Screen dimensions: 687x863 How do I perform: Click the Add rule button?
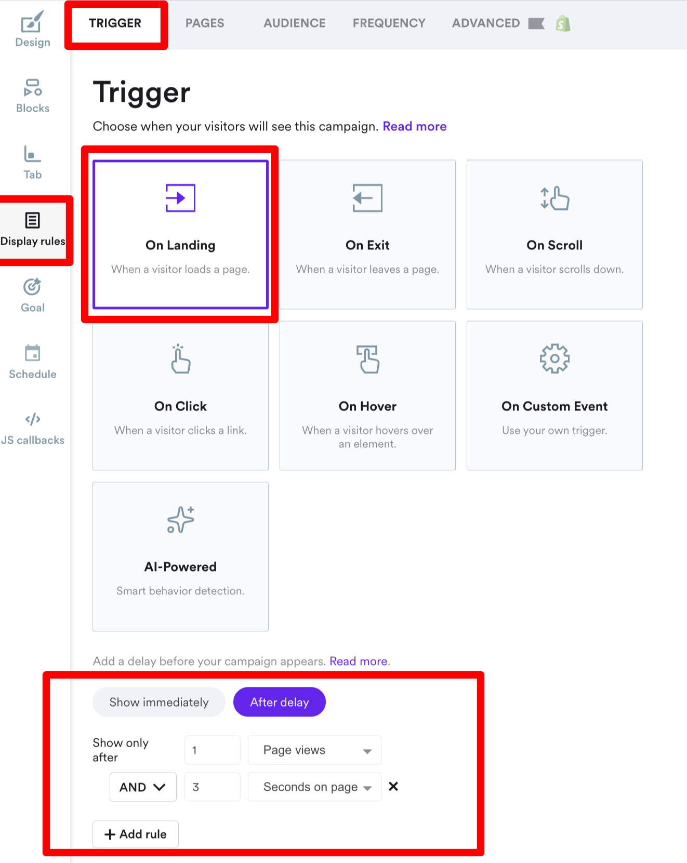click(x=136, y=834)
